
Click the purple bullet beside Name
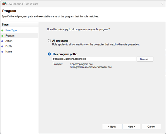pos(2,52)
